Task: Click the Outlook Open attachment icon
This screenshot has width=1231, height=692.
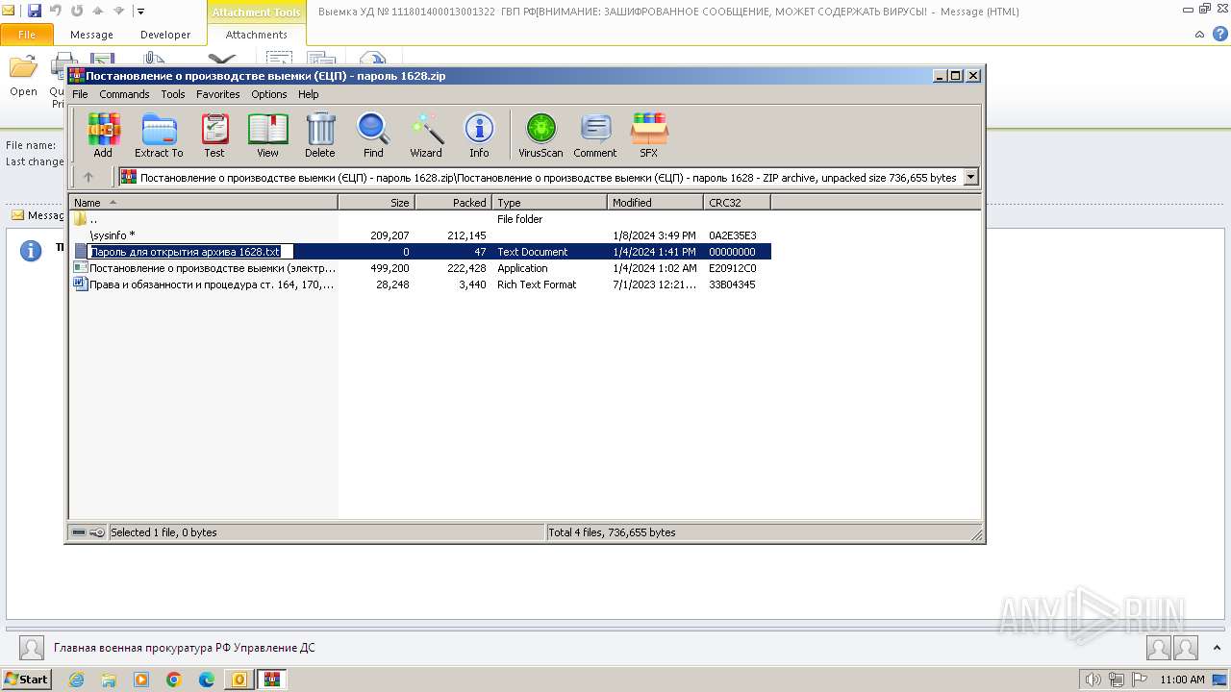Action: tap(23, 77)
